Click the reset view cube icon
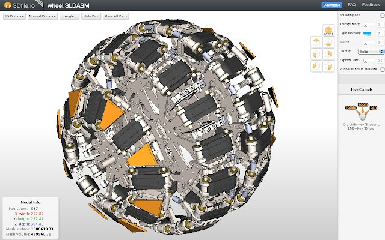 point(328,31)
